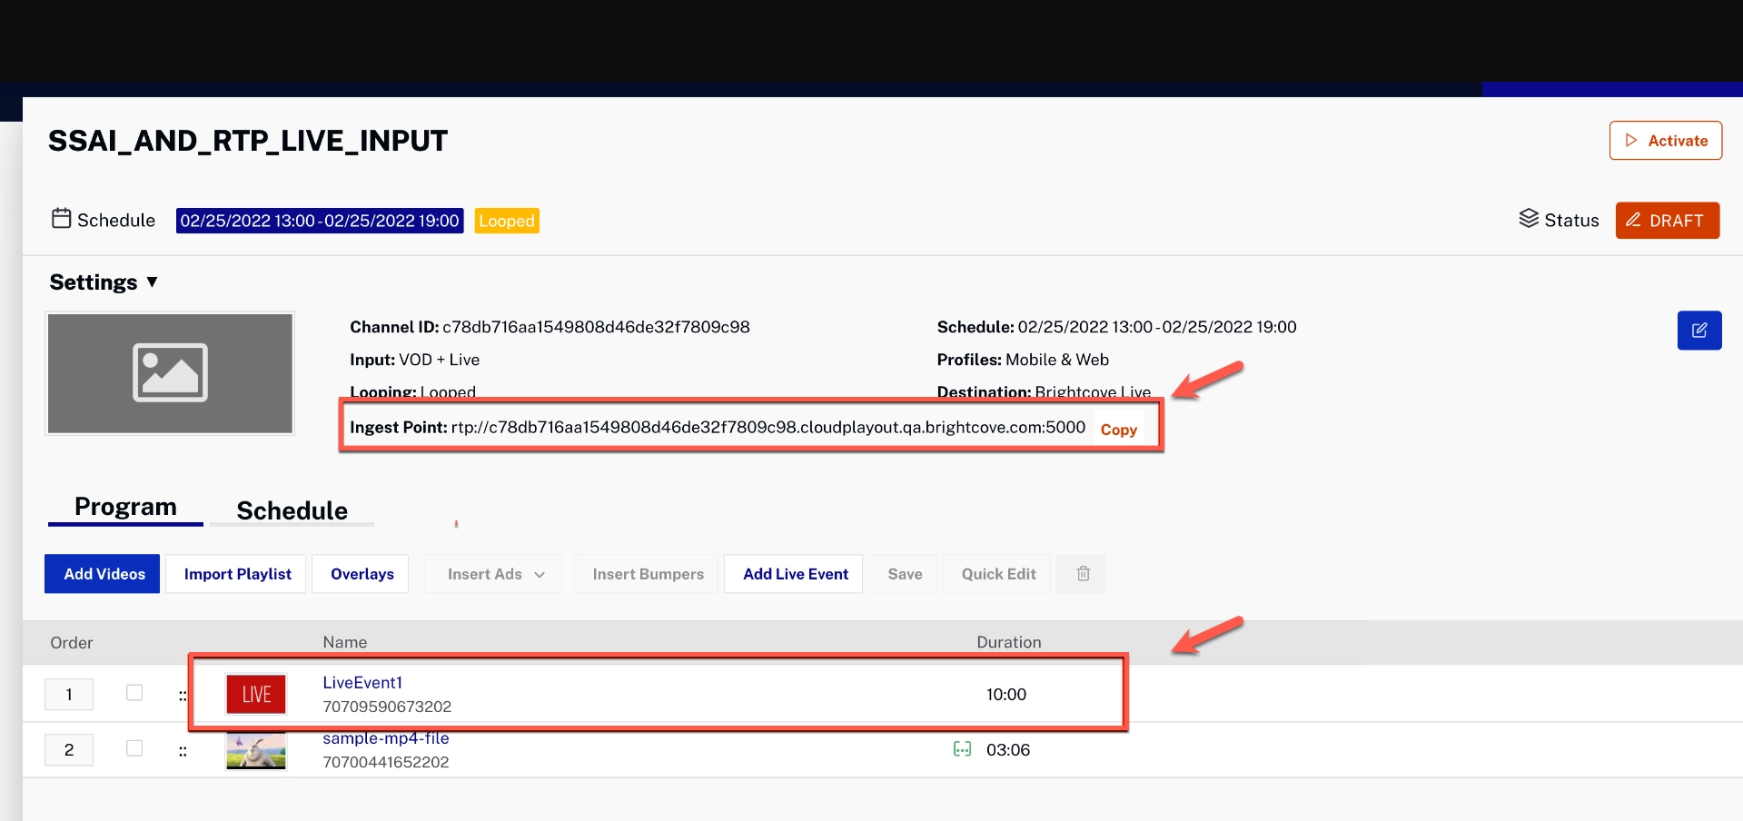Click the blue edit settings pencil icon
This screenshot has height=821, width=1743.
1698,331
